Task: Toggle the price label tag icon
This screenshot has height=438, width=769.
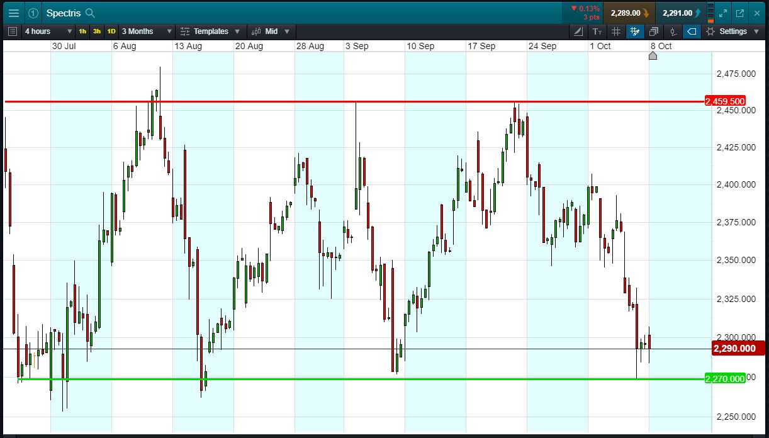Action: click(x=692, y=31)
